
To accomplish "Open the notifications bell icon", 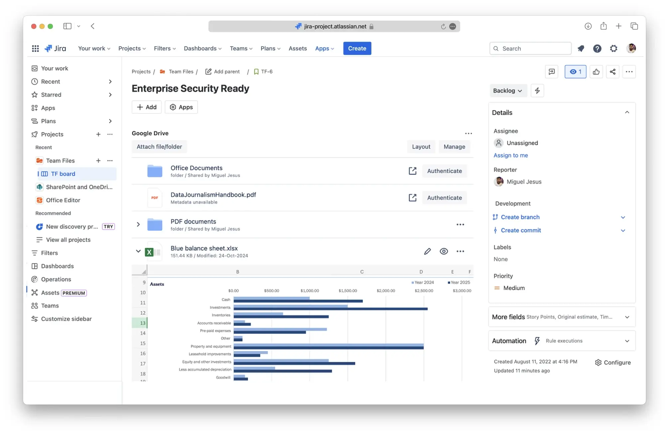I will tap(581, 49).
